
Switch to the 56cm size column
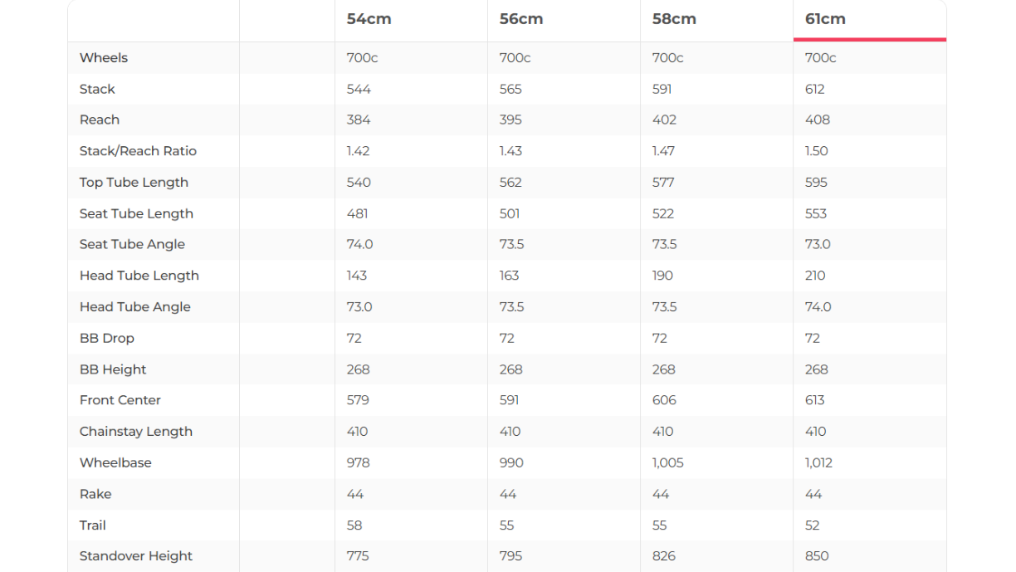tap(521, 19)
